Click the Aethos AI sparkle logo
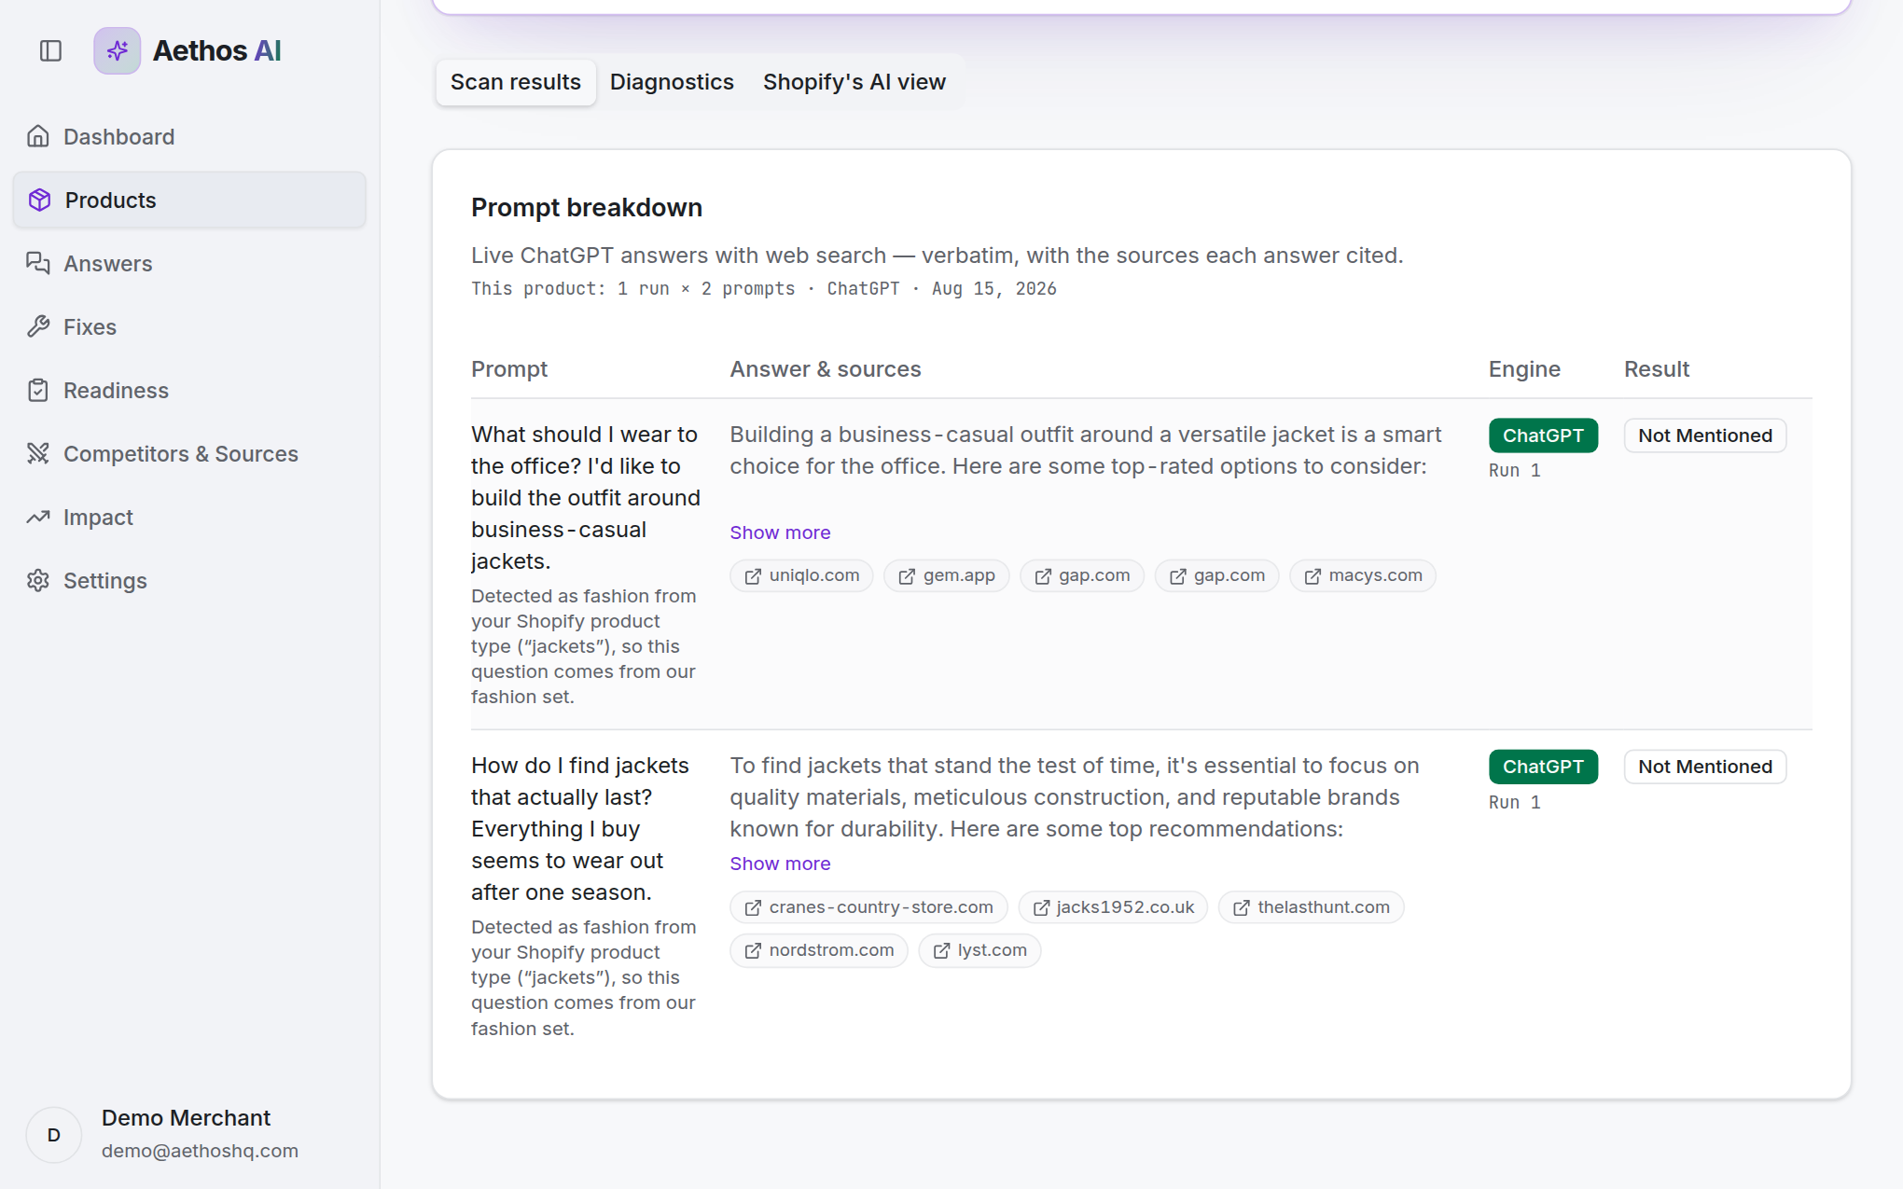 118,50
